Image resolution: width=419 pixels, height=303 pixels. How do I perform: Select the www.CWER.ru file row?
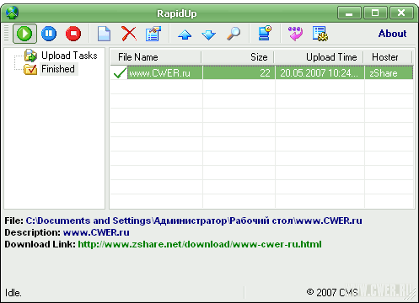point(261,72)
